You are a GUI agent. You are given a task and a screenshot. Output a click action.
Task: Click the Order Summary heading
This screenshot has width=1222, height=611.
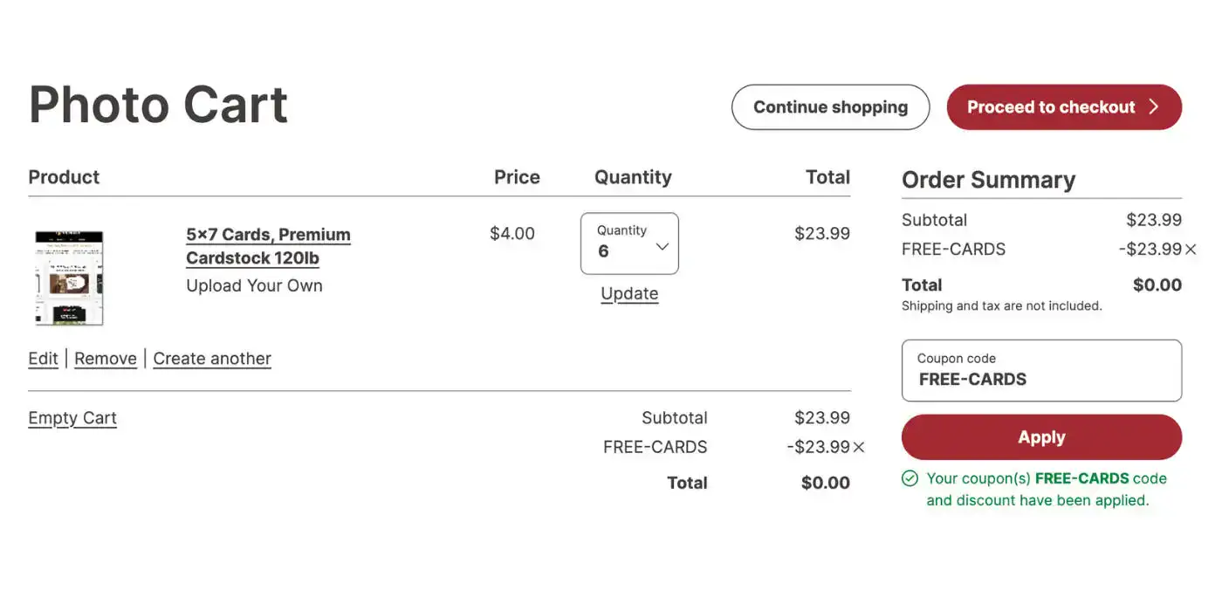[x=988, y=180]
